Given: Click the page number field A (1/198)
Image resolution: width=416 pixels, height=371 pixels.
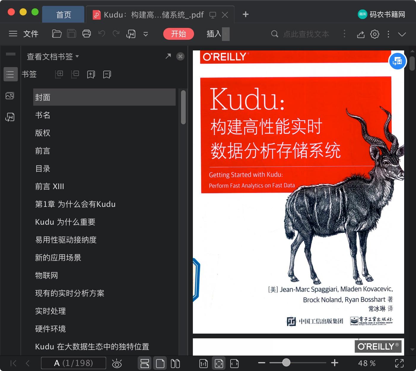Looking at the screenshot, I should point(74,363).
